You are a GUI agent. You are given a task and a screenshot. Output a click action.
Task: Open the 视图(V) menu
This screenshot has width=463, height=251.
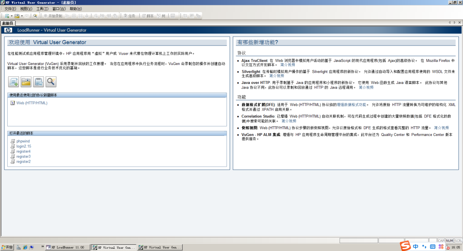point(26,9)
